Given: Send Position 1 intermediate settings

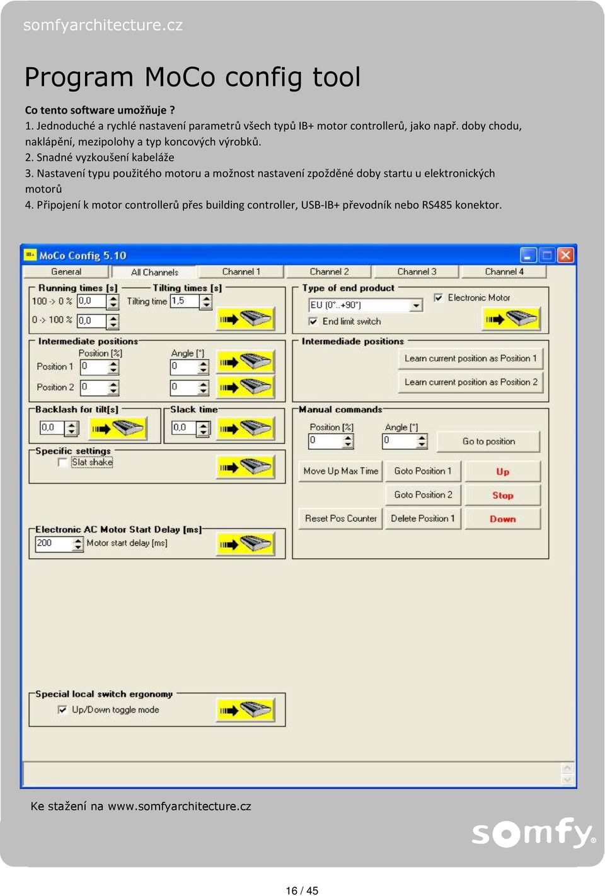Looking at the screenshot, I should tap(246, 362).
